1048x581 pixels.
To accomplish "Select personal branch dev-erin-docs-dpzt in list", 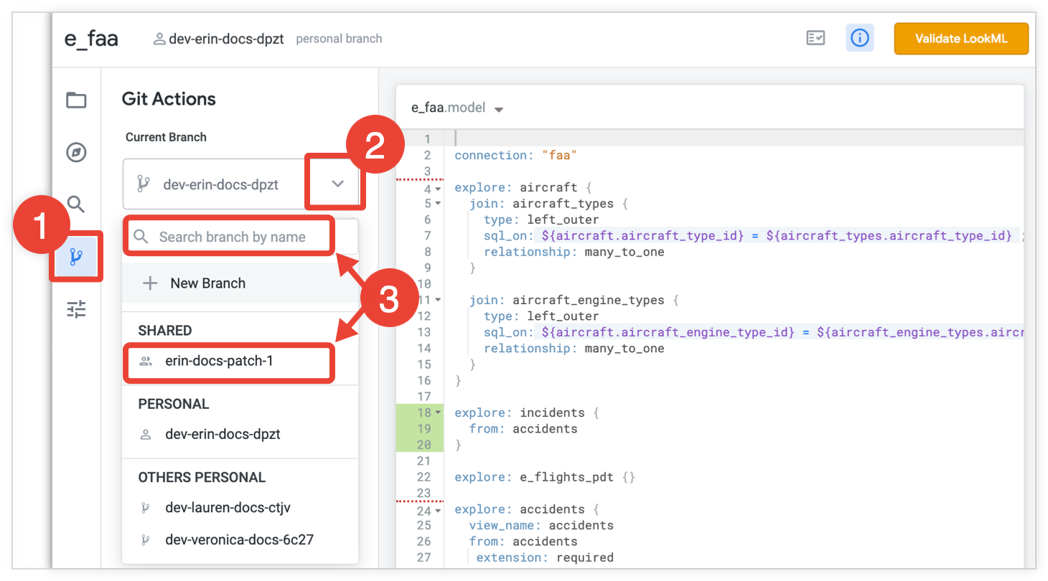I will tap(223, 435).
